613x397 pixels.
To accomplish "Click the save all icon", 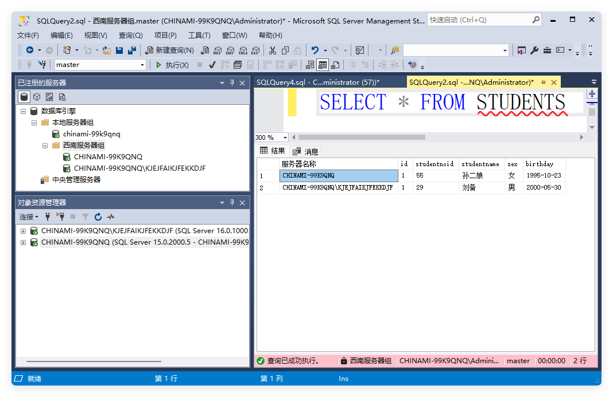I will click(132, 50).
